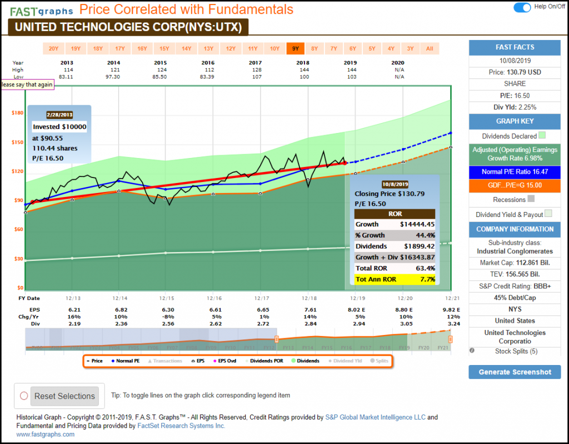Select the All time range tab
The height and width of the screenshot is (444, 569).
click(430, 48)
